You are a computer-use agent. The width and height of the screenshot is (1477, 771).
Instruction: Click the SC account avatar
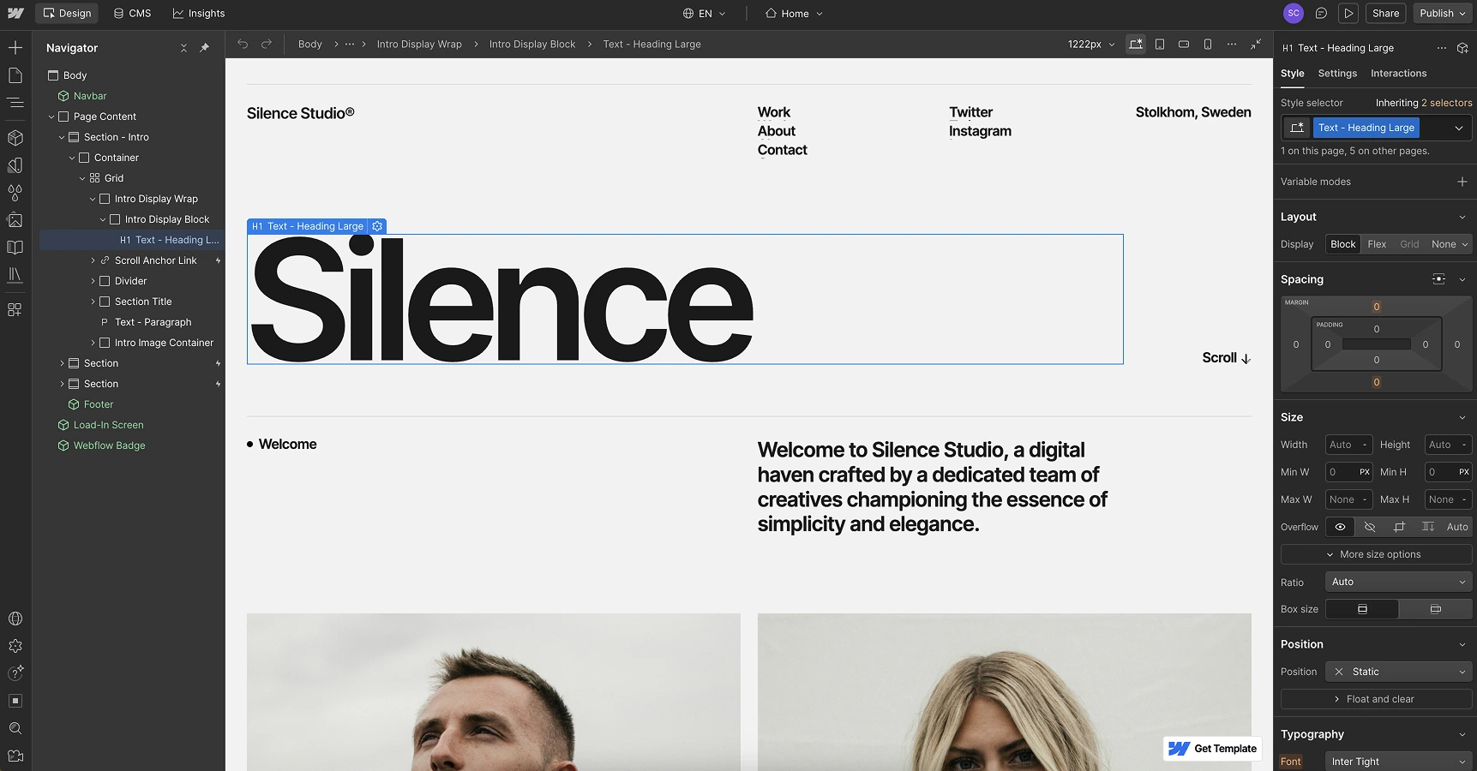pyautogui.click(x=1294, y=14)
